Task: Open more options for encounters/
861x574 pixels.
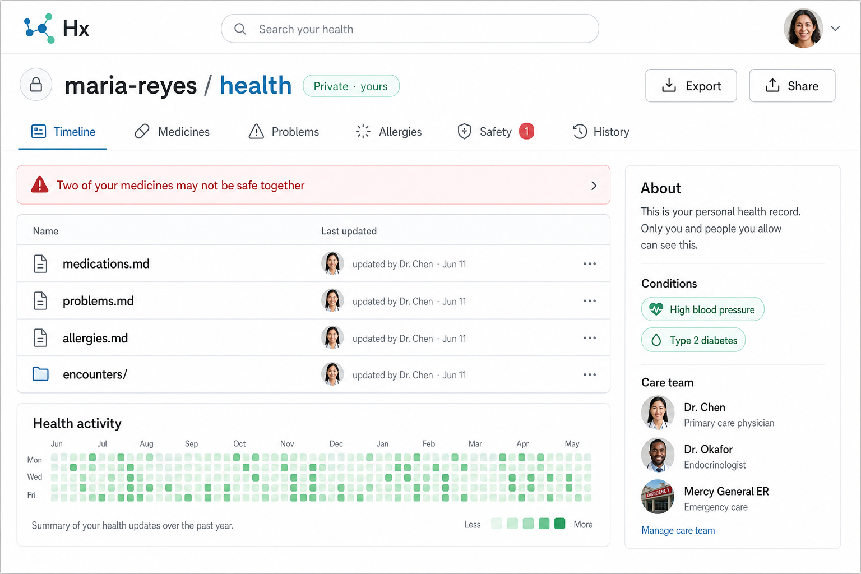Action: (x=589, y=374)
